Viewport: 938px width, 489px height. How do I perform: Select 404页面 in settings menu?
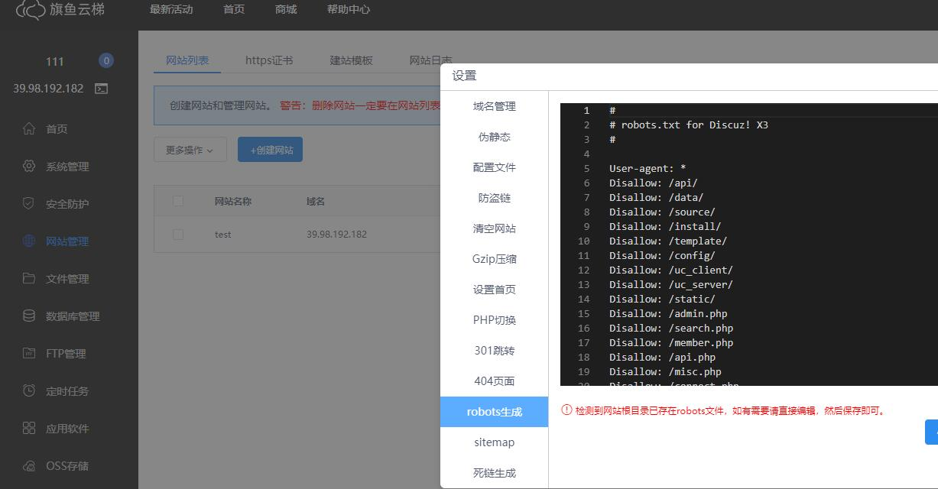[495, 381]
